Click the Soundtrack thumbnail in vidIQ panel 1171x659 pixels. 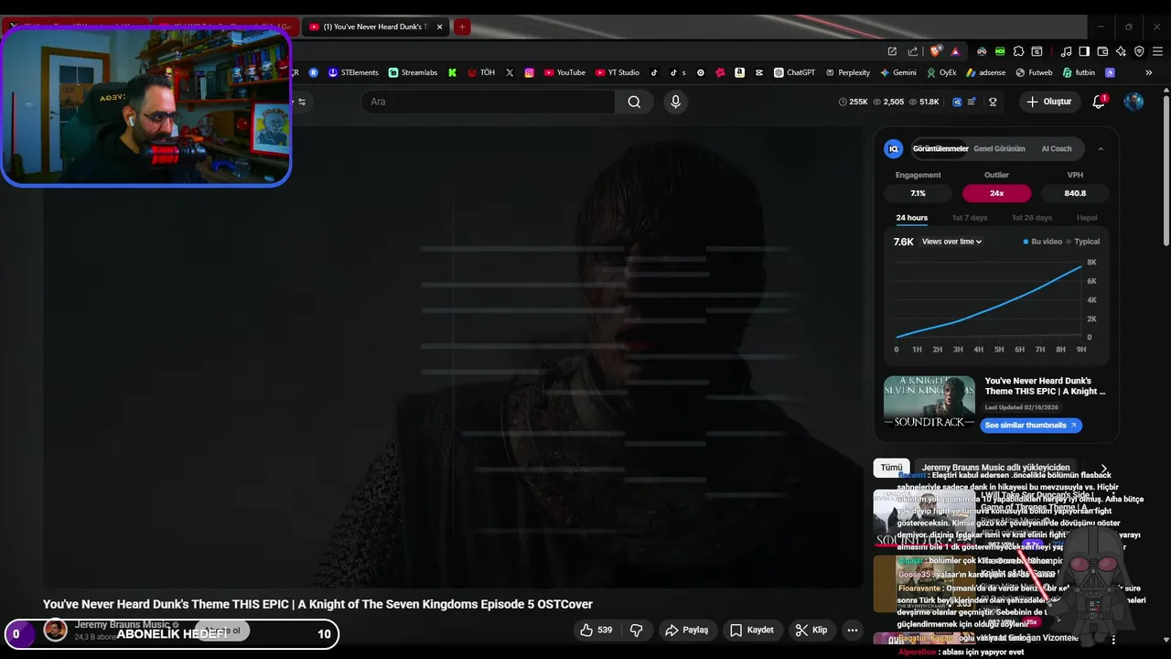click(x=929, y=402)
